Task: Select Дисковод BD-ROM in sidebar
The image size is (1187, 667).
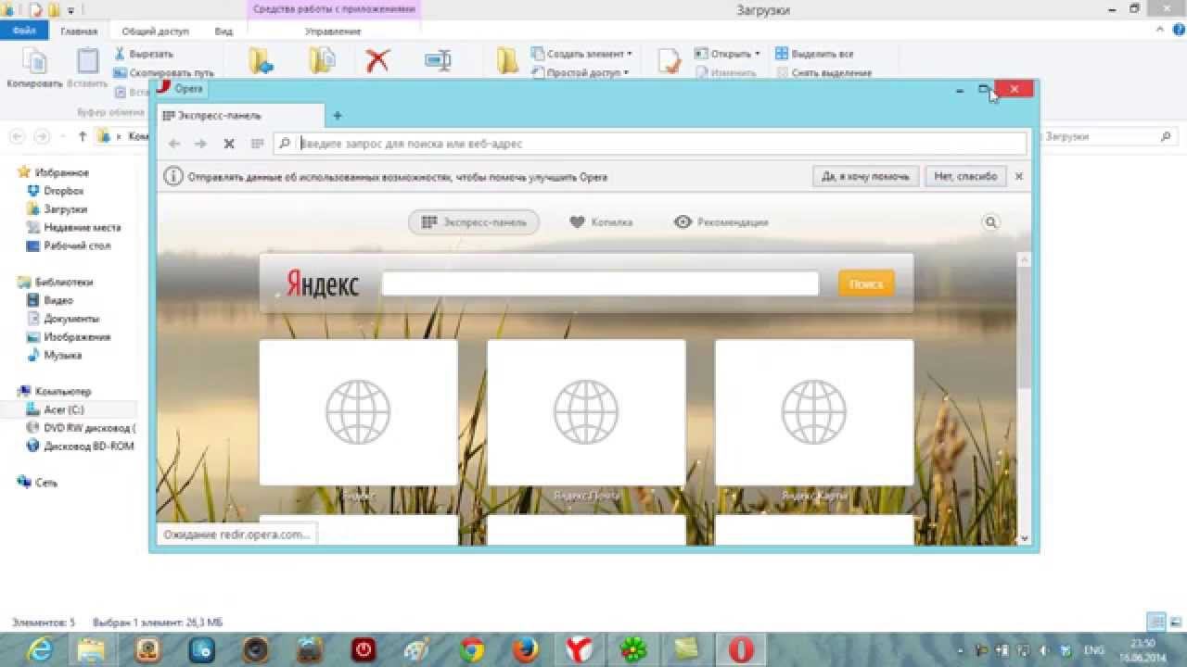Action: (80, 446)
